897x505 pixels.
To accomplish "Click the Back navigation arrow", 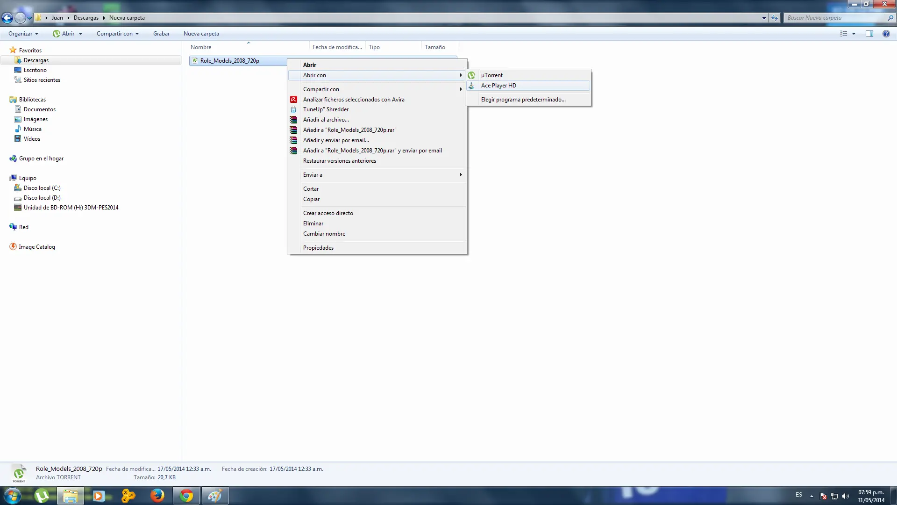I will (x=7, y=18).
